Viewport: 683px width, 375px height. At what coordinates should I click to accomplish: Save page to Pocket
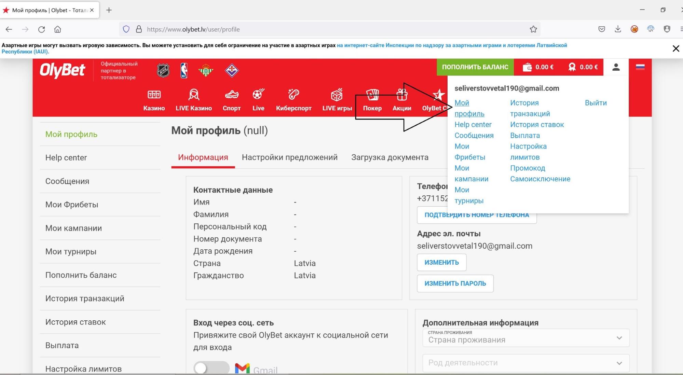[x=602, y=29]
